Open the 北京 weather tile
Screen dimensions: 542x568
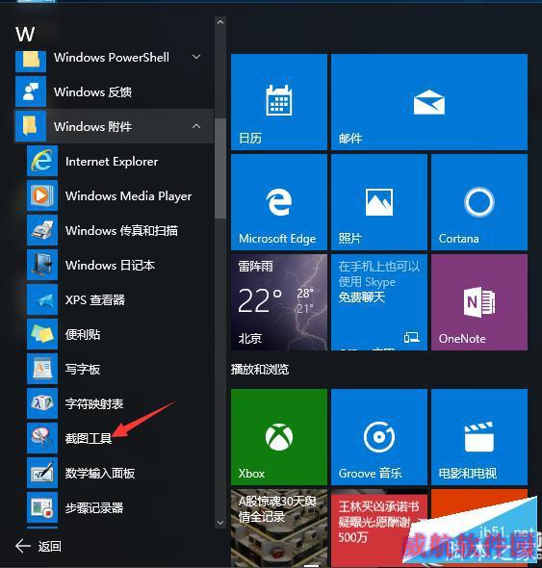[x=279, y=302]
